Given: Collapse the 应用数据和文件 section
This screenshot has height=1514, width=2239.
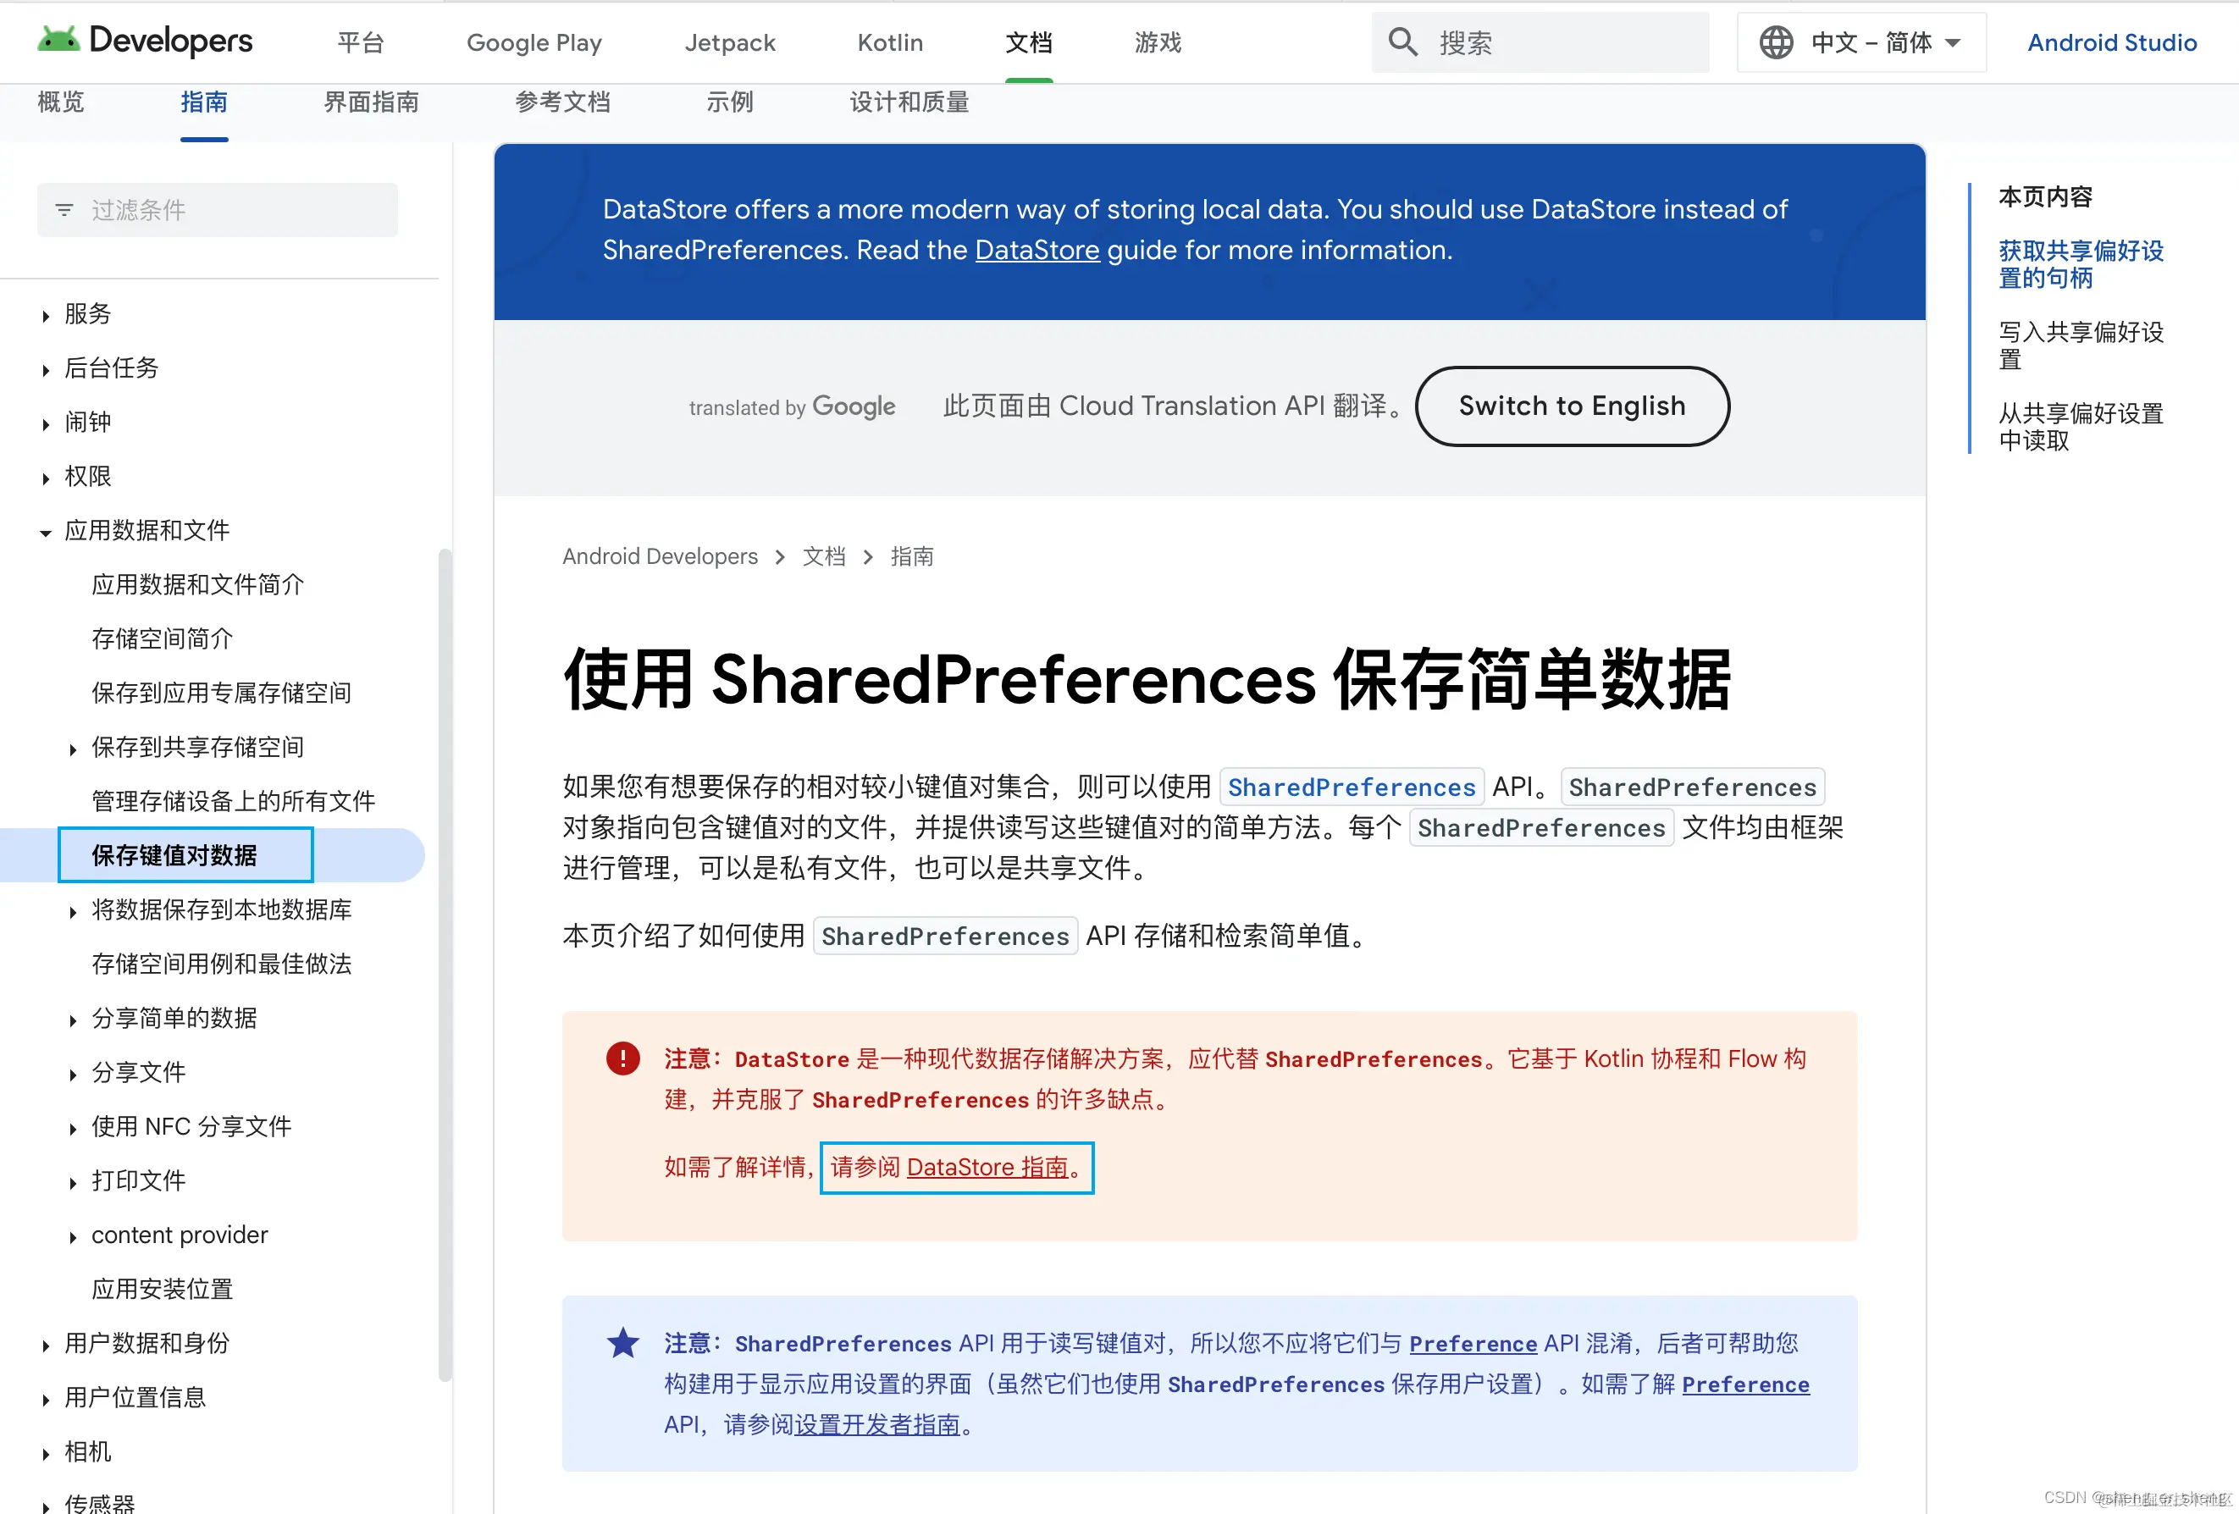Looking at the screenshot, I should tap(45, 532).
